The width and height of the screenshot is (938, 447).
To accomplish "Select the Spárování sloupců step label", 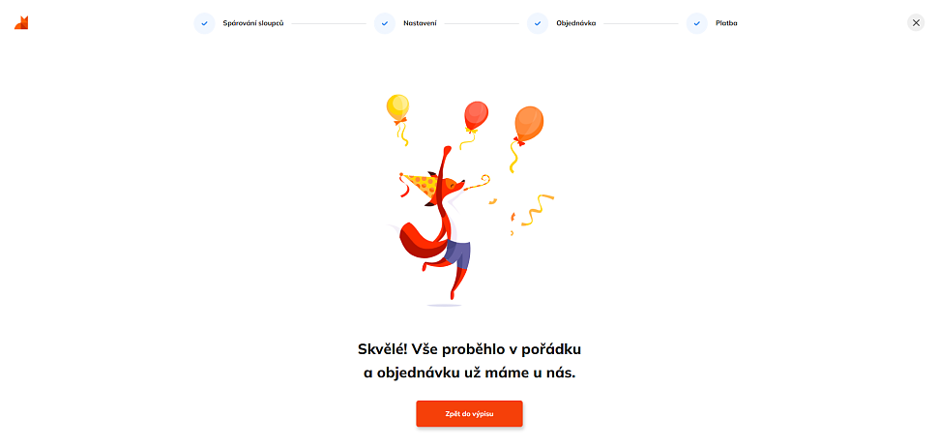I will click(x=253, y=23).
